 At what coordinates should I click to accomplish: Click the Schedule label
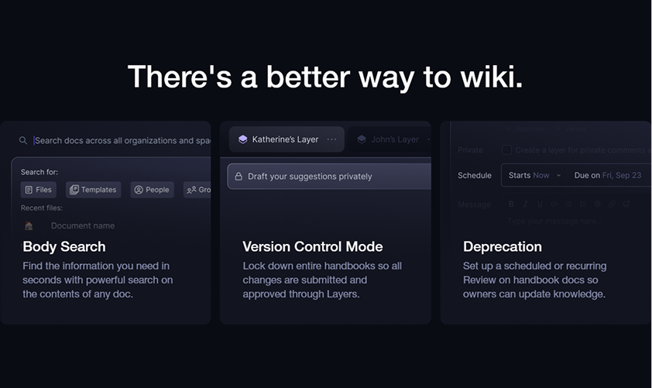pyautogui.click(x=475, y=176)
